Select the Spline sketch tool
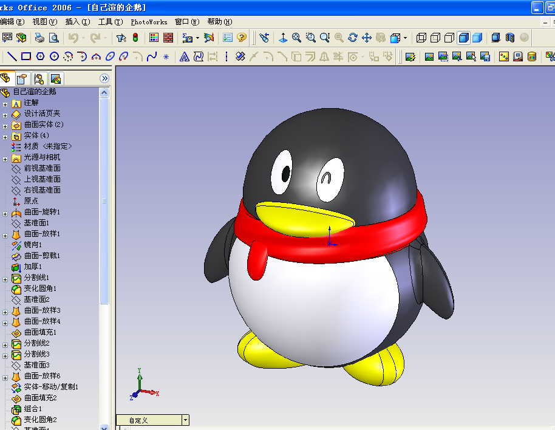555x430 pixels. coord(152,56)
